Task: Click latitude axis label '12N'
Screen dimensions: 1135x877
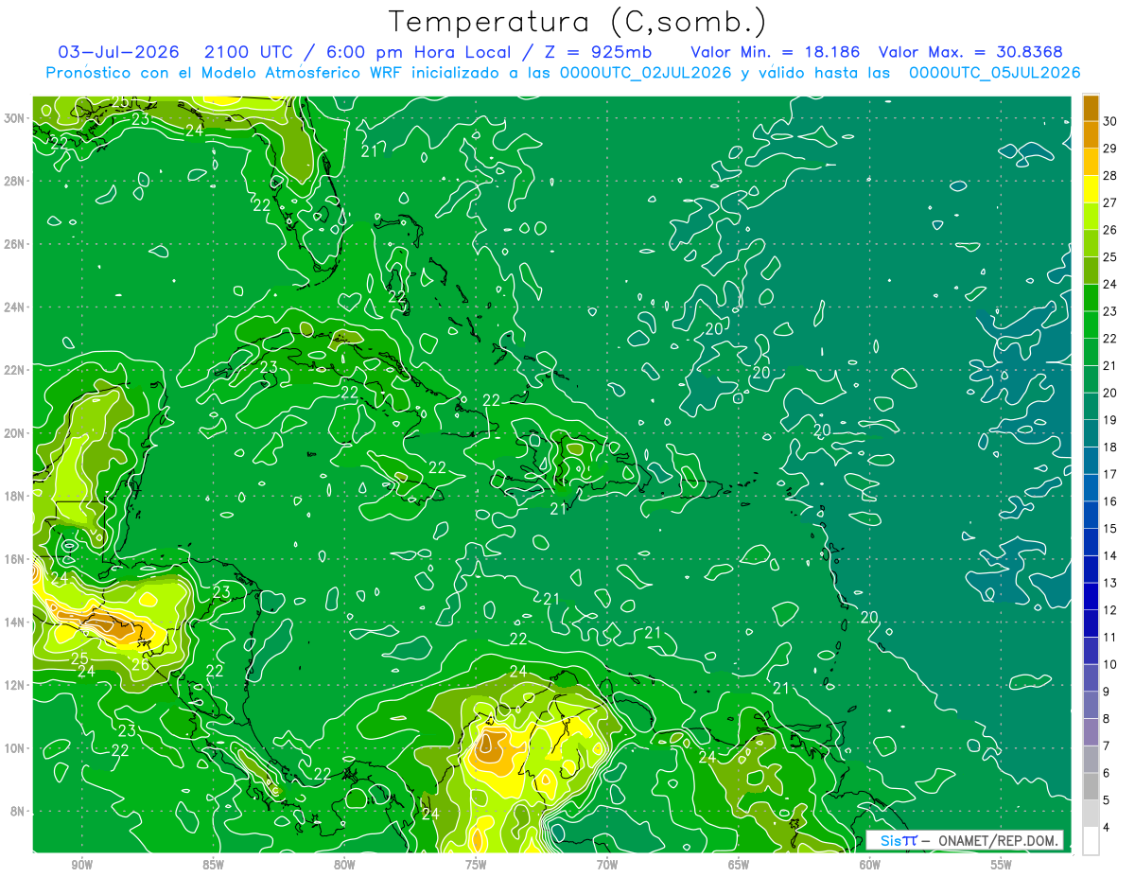Action: (15, 685)
